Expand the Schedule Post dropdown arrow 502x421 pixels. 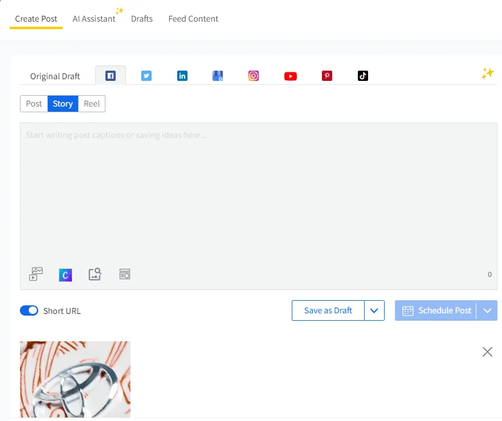tap(487, 310)
